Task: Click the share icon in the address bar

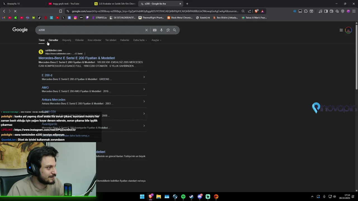Action: [249, 11]
